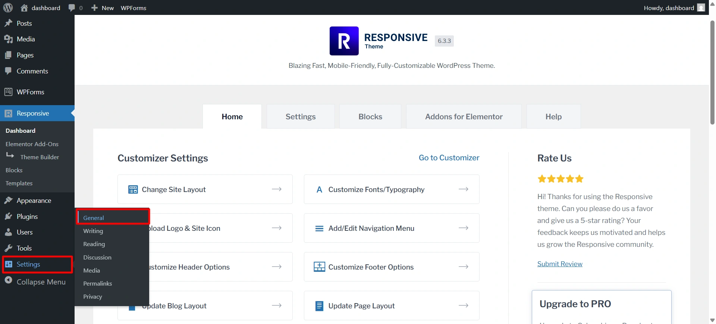Click the page vertical scrollbar thumb
This screenshot has height=324, width=716.
712,73
